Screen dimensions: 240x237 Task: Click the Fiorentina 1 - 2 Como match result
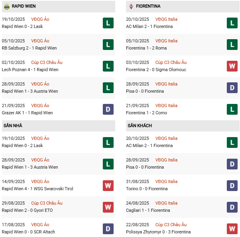[x=147, y=113]
